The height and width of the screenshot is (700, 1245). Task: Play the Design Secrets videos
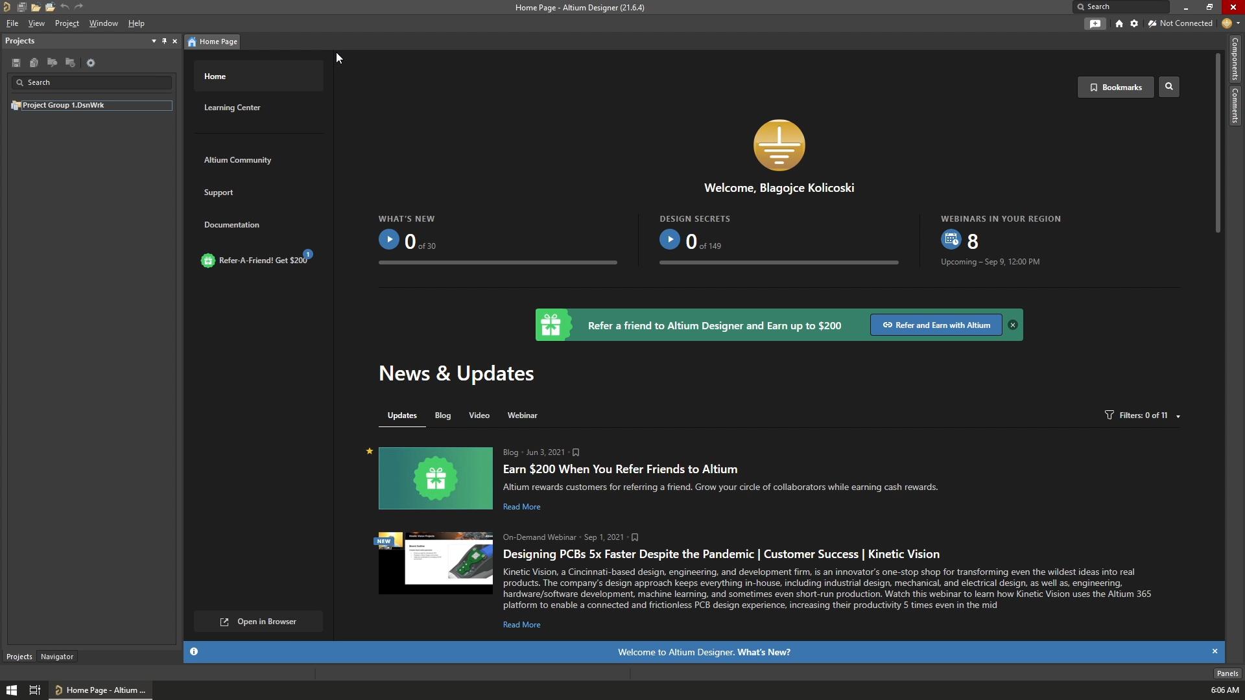[x=670, y=240]
